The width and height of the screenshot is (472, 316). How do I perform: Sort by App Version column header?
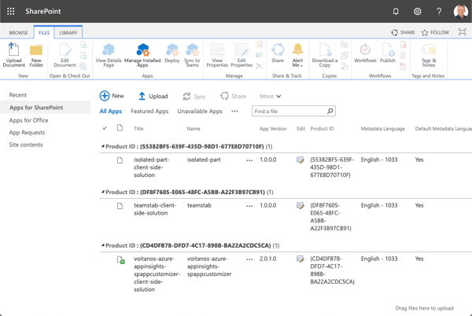(273, 129)
